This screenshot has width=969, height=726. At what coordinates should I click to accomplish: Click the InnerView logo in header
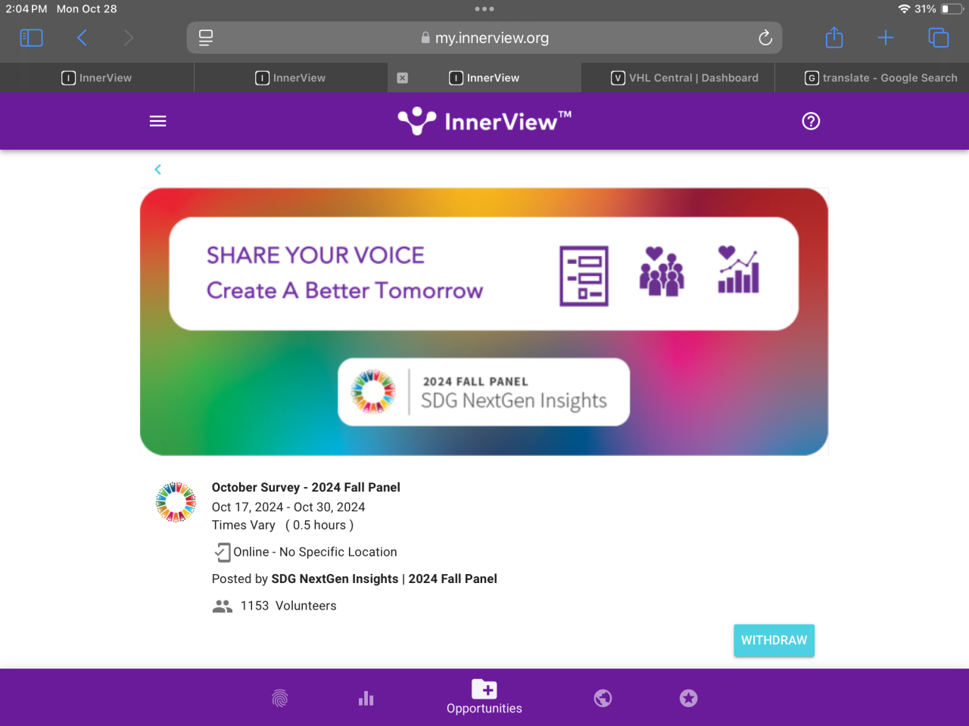[484, 121]
